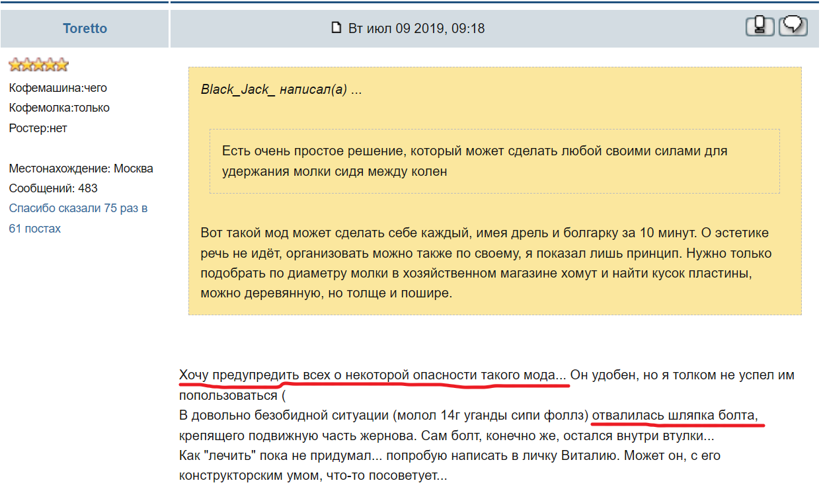Click the post document icon before the date
821x493 pixels.
click(336, 28)
